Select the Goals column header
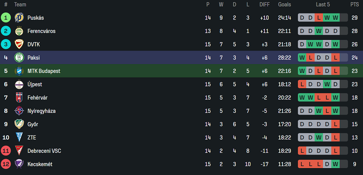The image size is (363, 175). (x=284, y=4)
